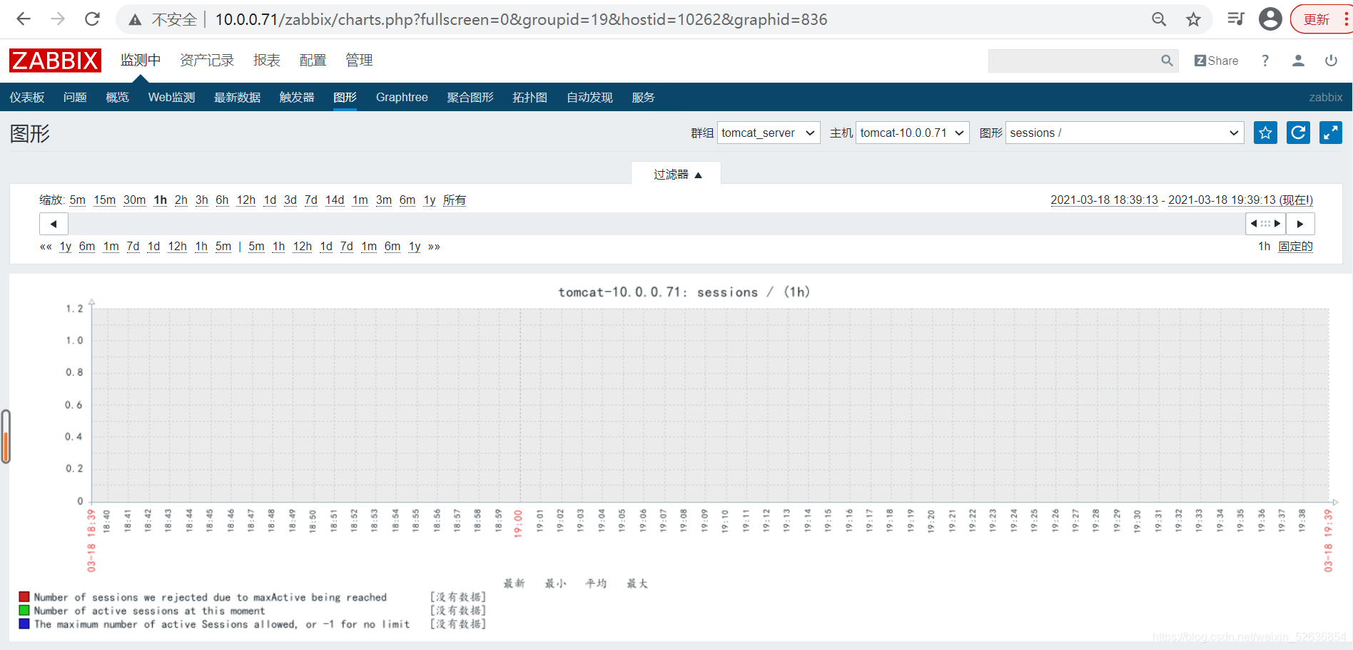Click the not-secure warning triangle icon
Image resolution: width=1353 pixels, height=650 pixels.
135,20
